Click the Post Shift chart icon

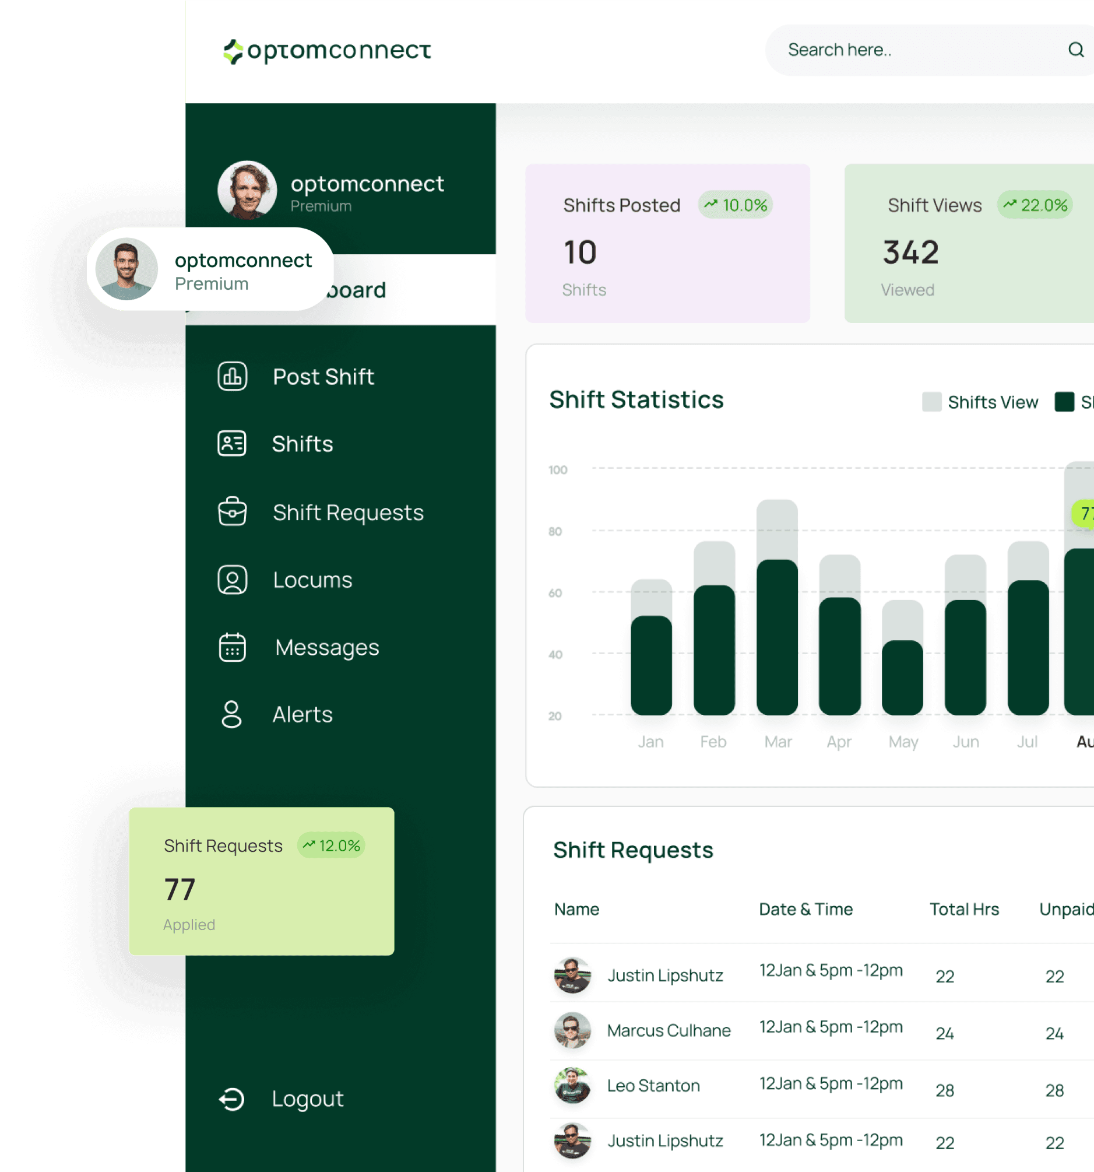[x=232, y=376]
